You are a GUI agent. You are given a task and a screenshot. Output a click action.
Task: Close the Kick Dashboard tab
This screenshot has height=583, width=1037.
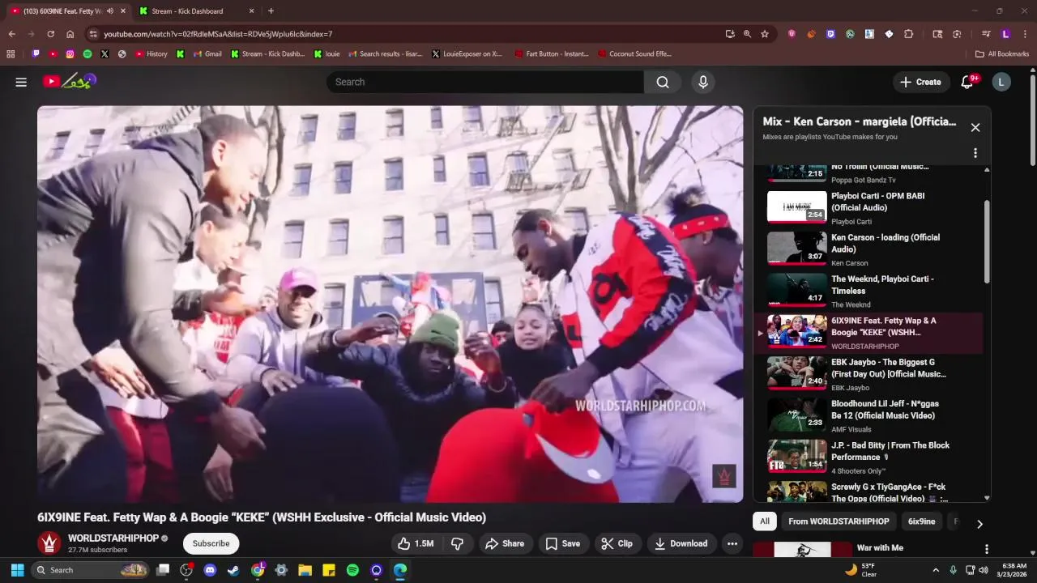251,11
